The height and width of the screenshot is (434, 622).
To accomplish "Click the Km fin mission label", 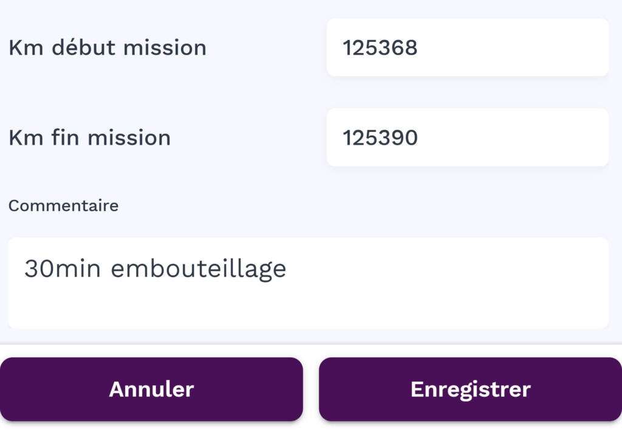I will [x=89, y=137].
